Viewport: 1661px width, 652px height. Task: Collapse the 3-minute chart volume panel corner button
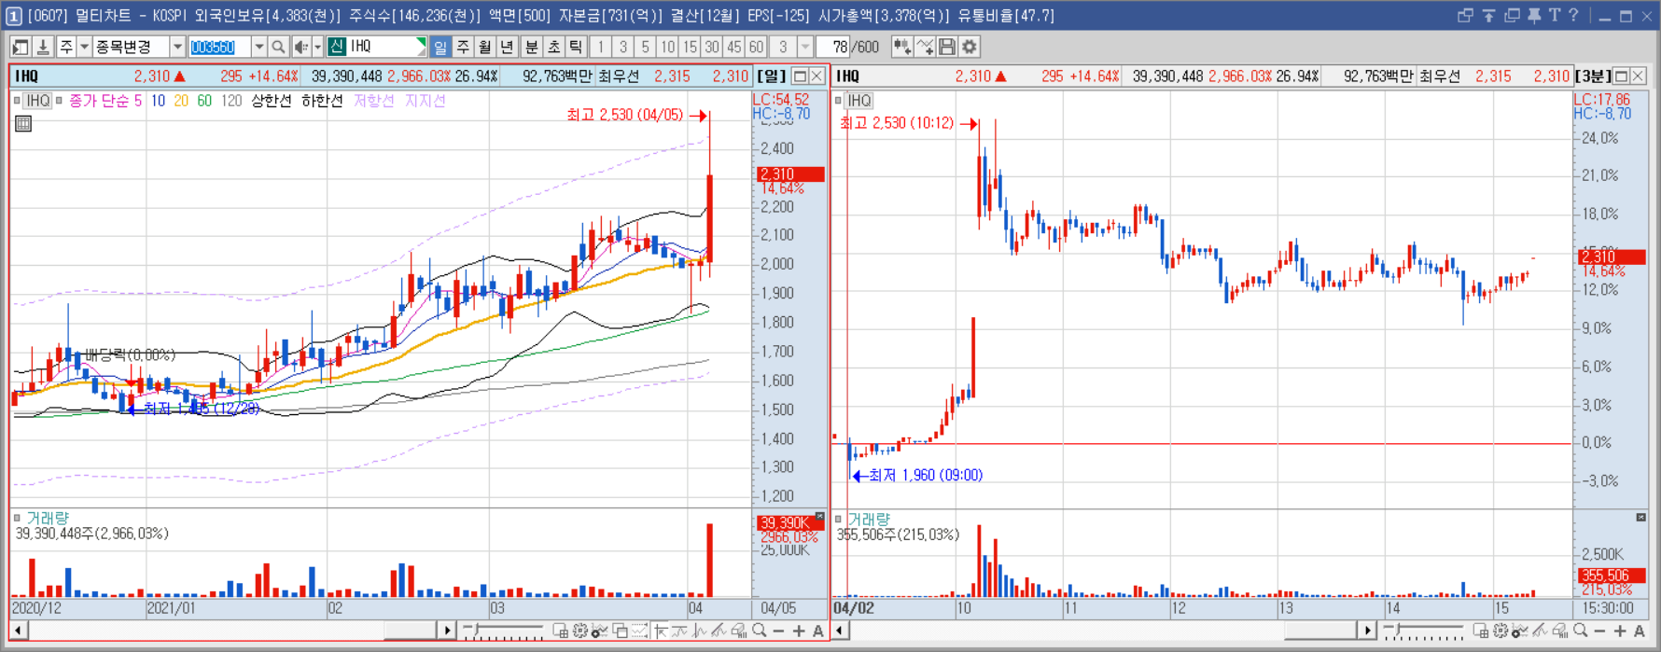click(x=1640, y=517)
